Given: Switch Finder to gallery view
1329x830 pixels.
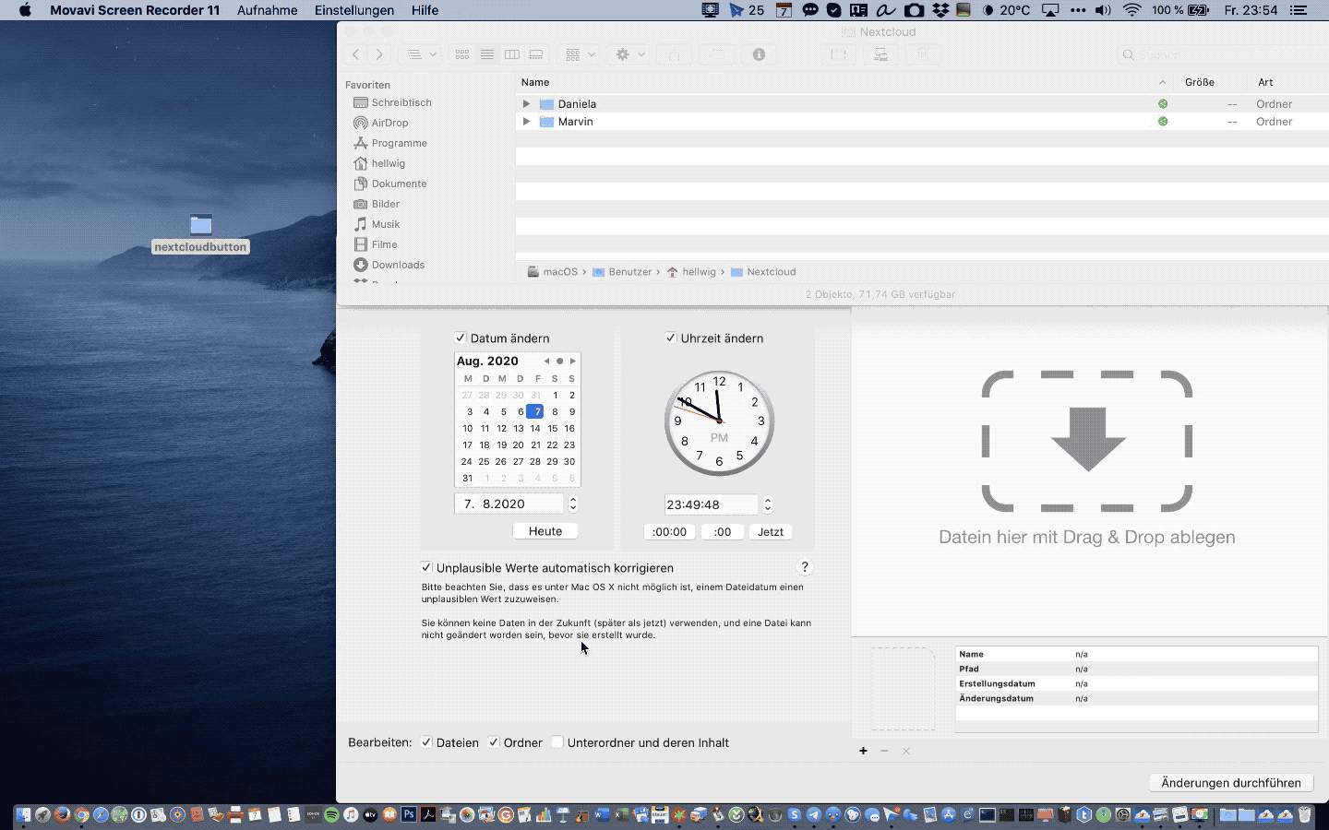Looking at the screenshot, I should 536,54.
